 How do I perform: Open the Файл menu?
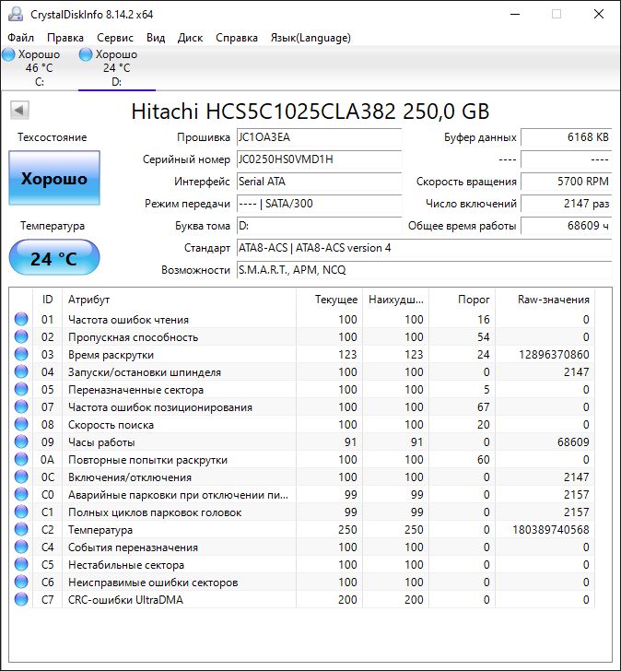click(x=20, y=38)
